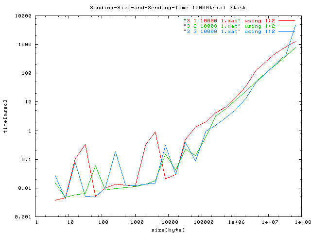This screenshot has width=311, height=233.
Task: Click the 0.01 y-axis tick label
Action: click(26, 188)
